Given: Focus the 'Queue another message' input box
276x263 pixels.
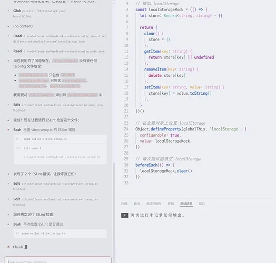Looking at the screenshot, I should (58, 260).
